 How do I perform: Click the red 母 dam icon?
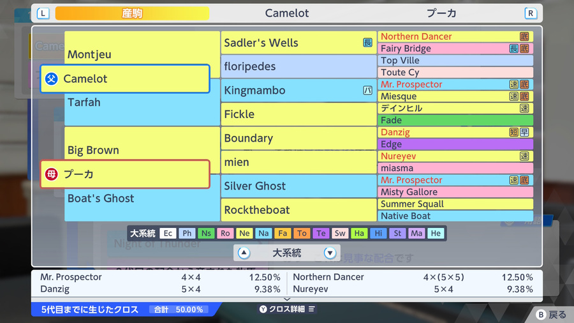52,174
